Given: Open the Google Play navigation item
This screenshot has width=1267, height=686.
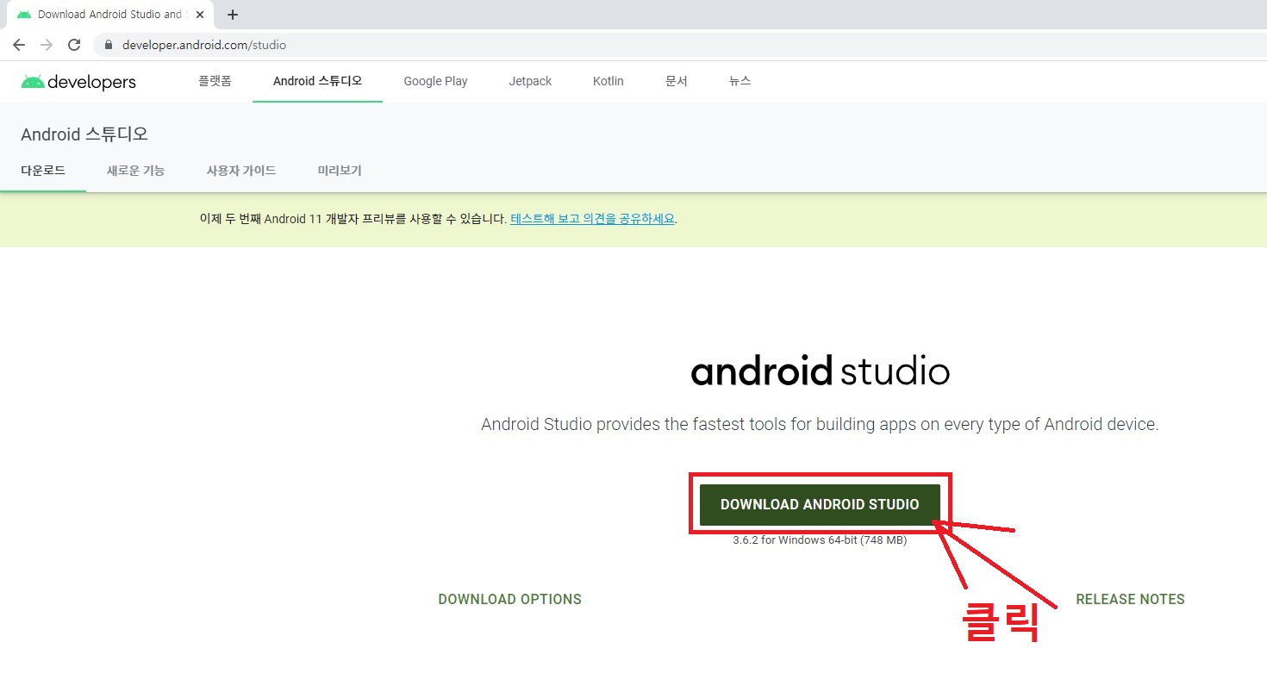Looking at the screenshot, I should point(435,81).
